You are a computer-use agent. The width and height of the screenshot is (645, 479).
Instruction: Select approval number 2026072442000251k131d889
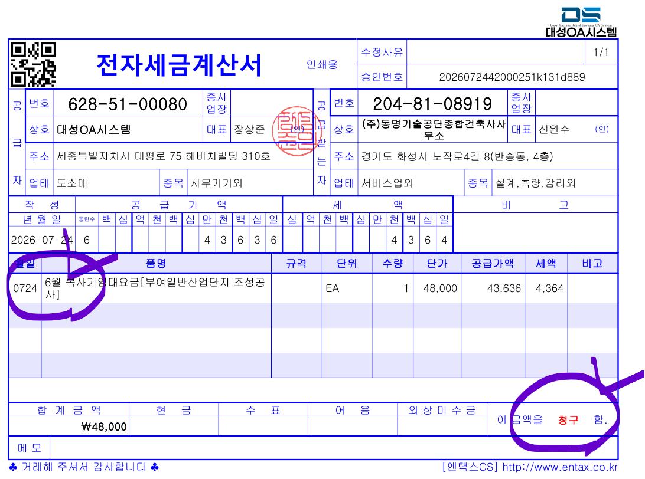[512, 77]
